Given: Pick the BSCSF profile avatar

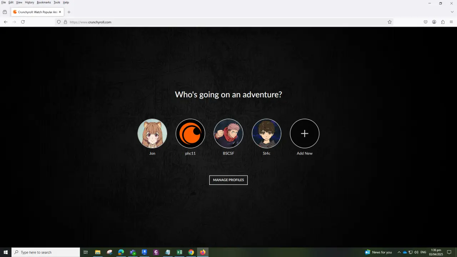Looking at the screenshot, I should 228,133.
